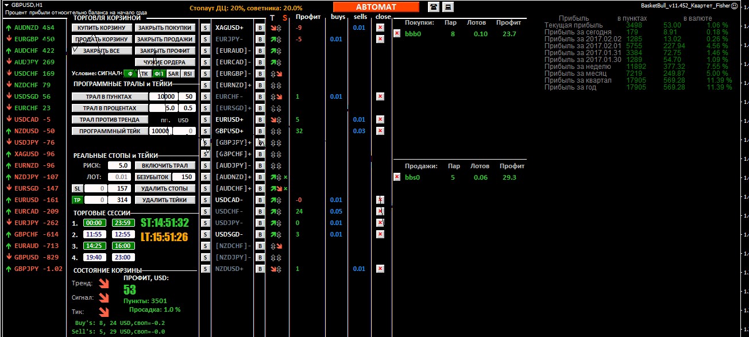Click the telephone icon beside АВТОМАТ

(x=434, y=7)
